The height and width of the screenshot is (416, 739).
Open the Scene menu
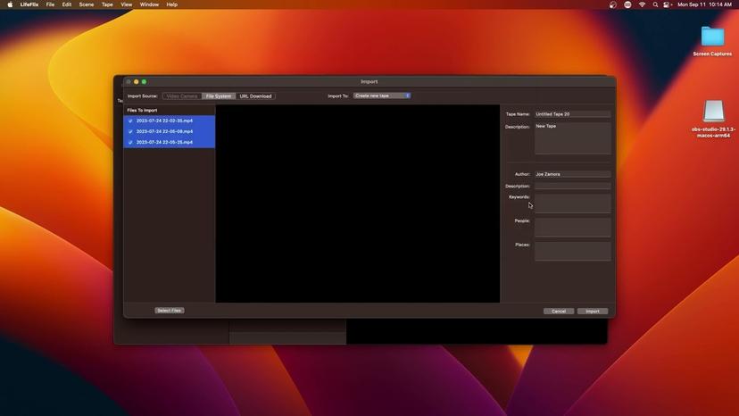pos(87,4)
